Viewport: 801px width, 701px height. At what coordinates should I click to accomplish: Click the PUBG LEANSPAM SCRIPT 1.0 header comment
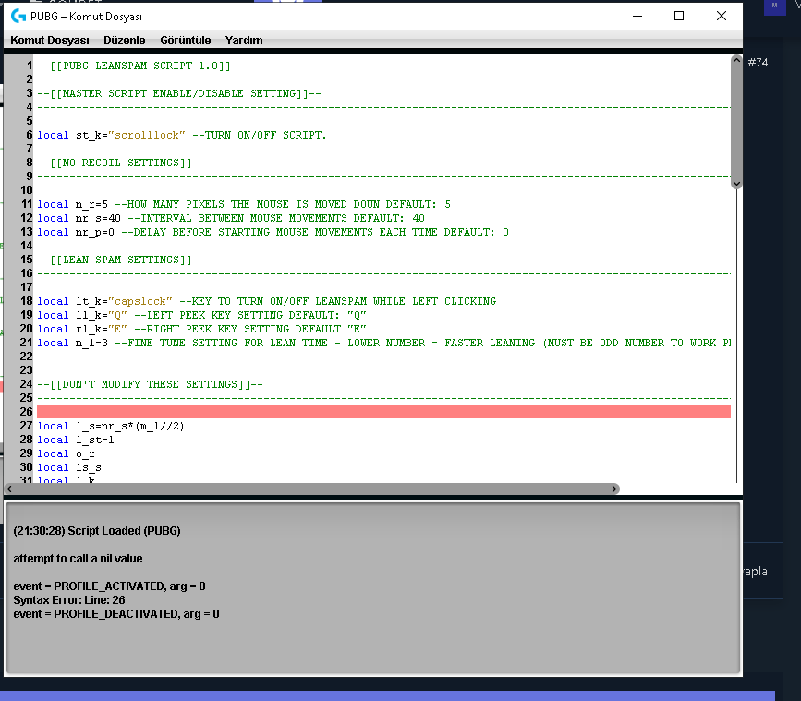[x=140, y=66]
